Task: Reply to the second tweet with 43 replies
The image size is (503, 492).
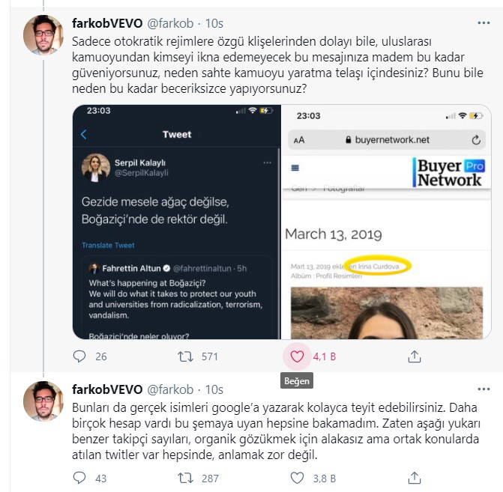Action: pos(80,477)
